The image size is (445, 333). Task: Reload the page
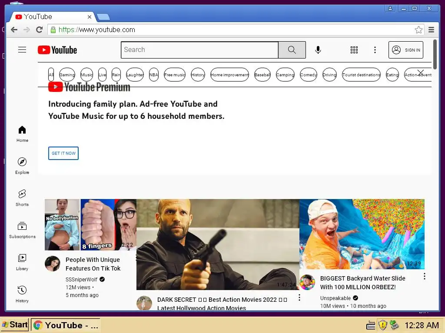coord(39,29)
